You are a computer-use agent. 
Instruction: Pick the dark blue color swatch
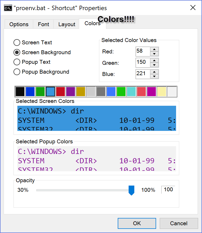coord(30,91)
